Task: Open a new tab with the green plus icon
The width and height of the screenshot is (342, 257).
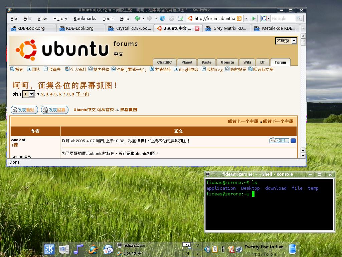Action: [x=180, y=18]
